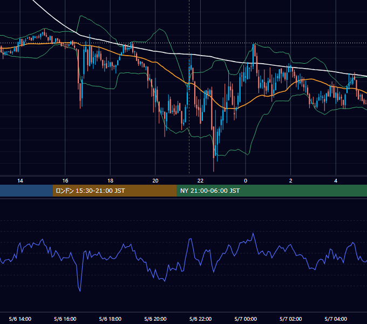
Task: Click the time axis label 22
Action: 200,181
